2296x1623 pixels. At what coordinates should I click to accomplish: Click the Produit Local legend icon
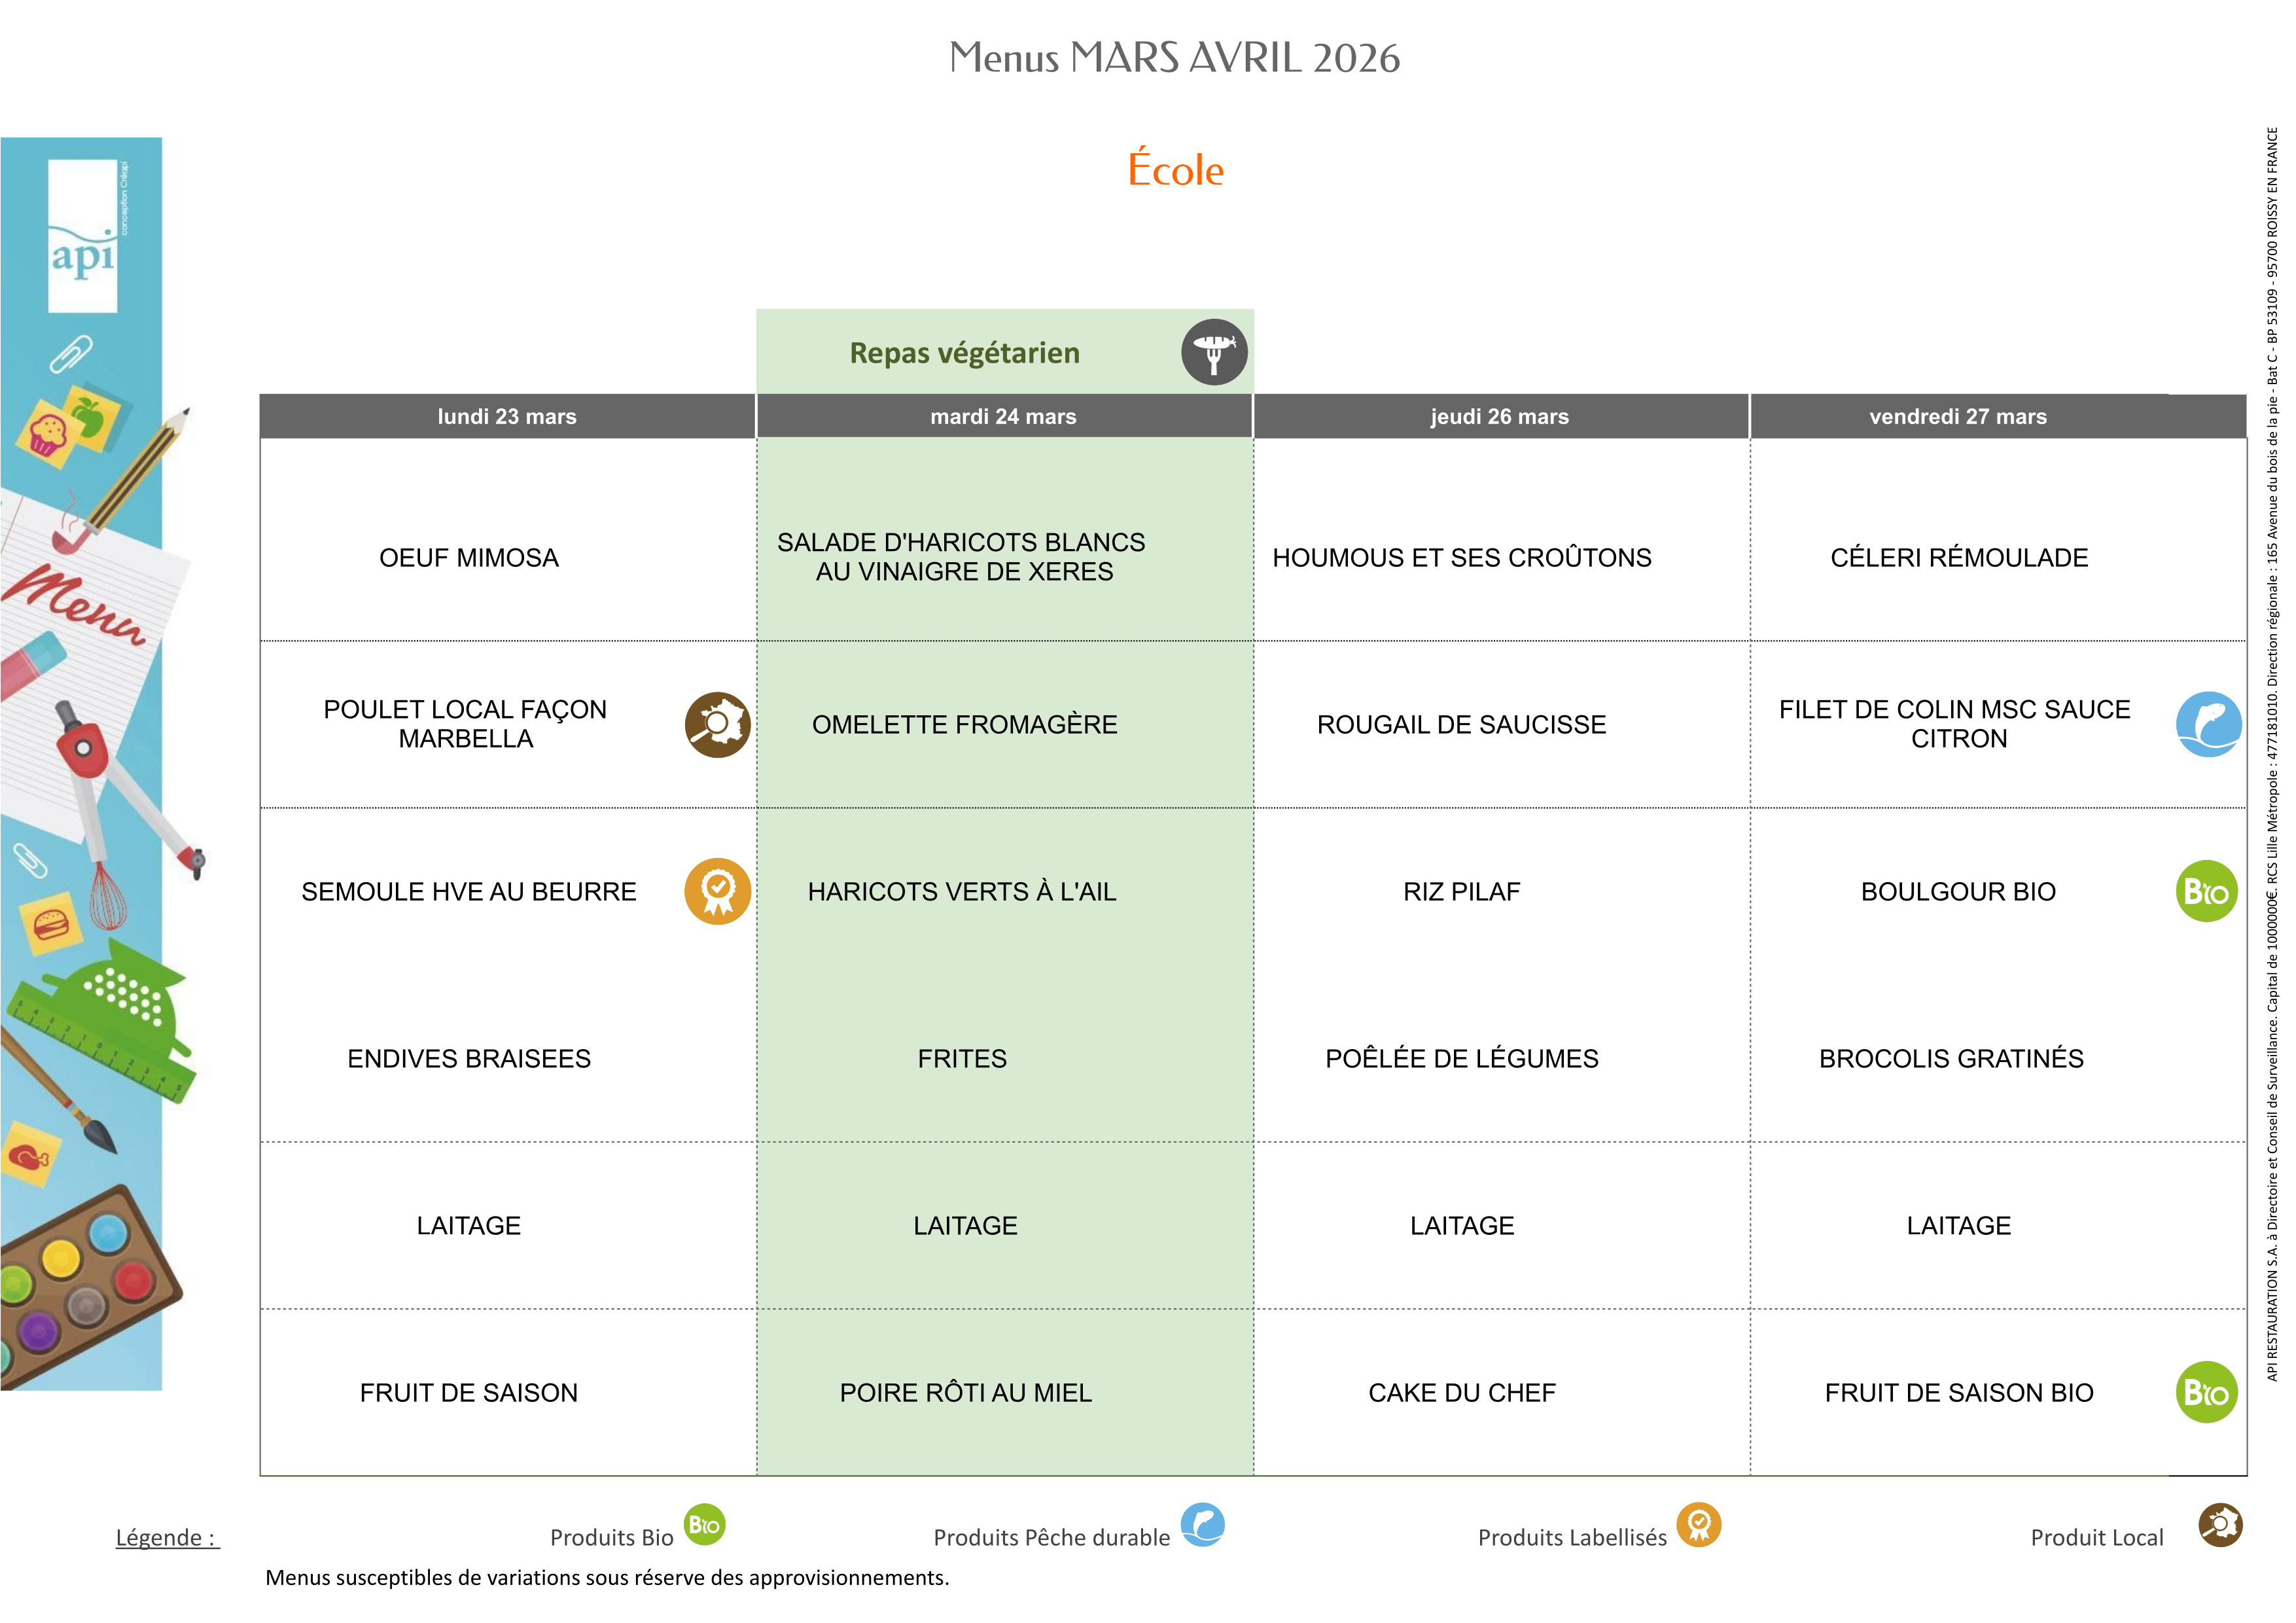[2219, 1525]
